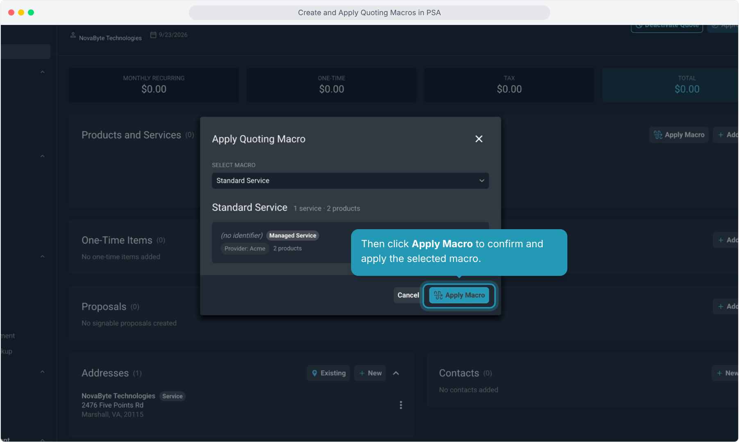The height and width of the screenshot is (442, 739).
Task: Click "Marshall, VA, 20115" text
Action: click(x=113, y=415)
